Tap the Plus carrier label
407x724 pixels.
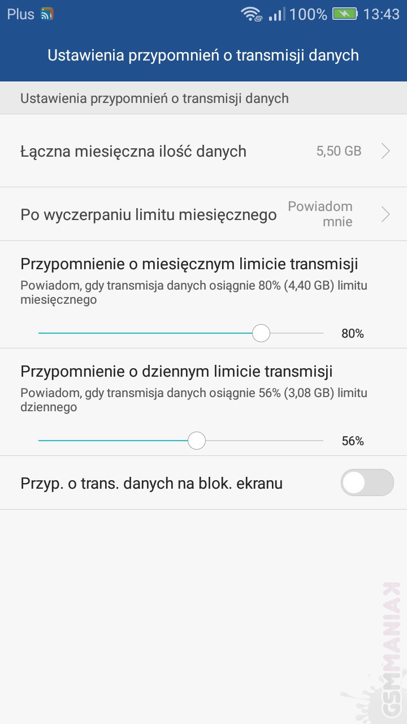click(x=21, y=14)
